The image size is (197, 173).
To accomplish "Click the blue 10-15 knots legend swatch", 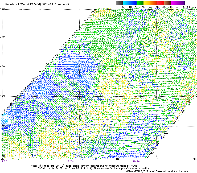I will [x=133, y=3].
